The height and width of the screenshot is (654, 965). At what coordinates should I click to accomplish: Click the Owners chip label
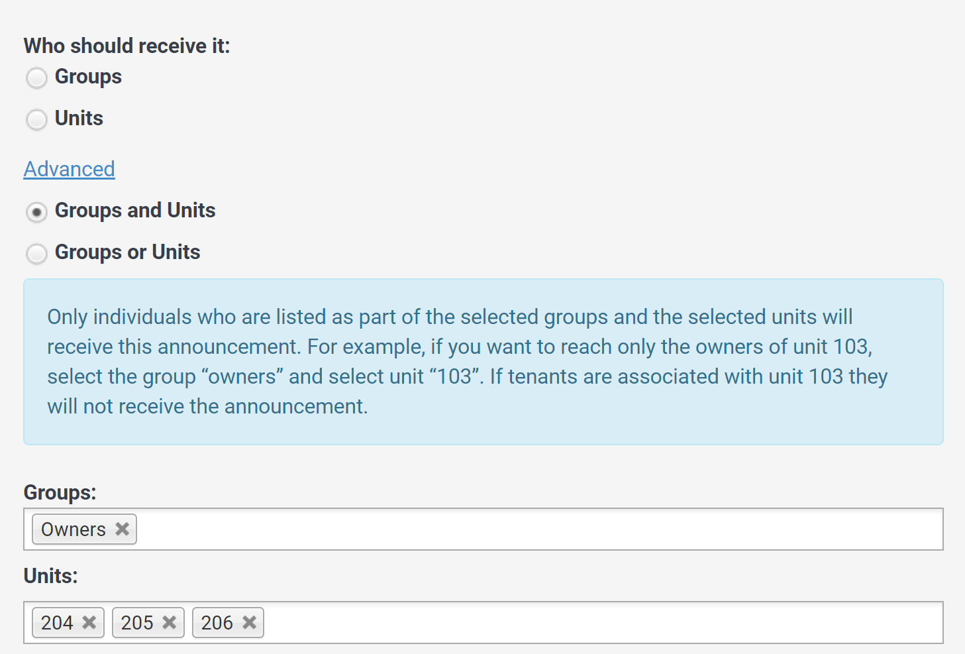pyautogui.click(x=73, y=529)
